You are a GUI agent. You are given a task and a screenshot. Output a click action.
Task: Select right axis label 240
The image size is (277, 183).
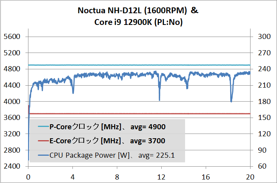264,69
